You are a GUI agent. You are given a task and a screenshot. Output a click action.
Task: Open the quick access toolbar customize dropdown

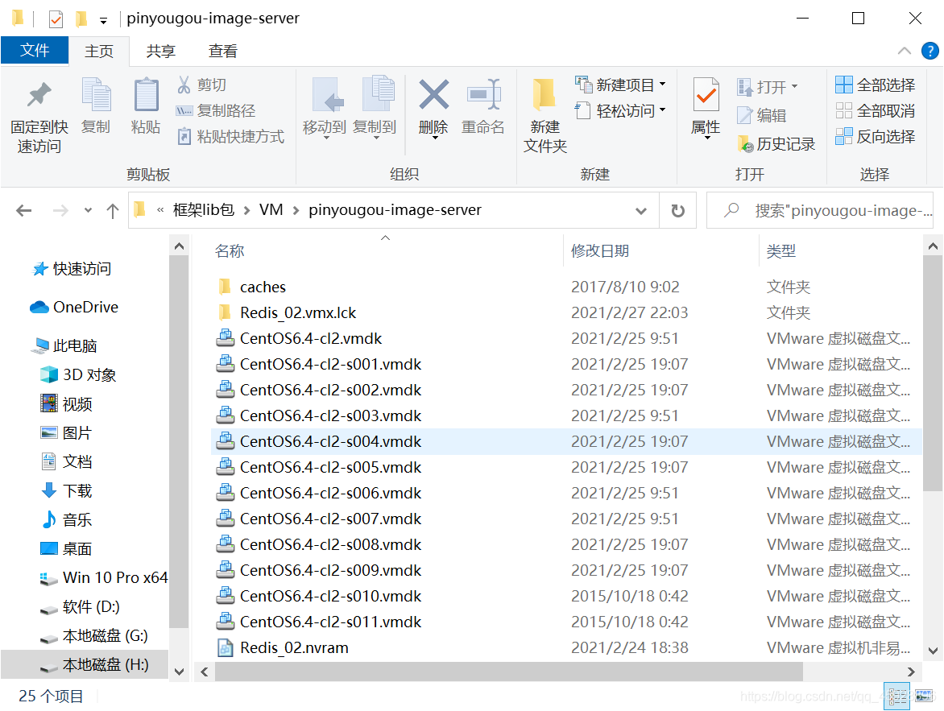[104, 20]
